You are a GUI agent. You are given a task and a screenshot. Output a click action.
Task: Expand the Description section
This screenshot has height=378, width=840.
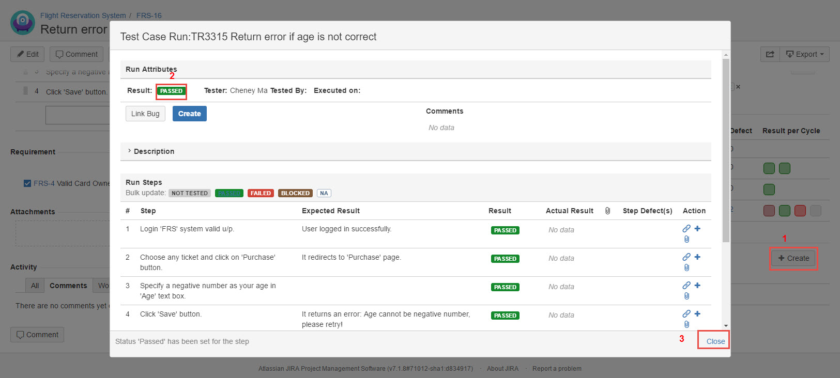(x=154, y=151)
